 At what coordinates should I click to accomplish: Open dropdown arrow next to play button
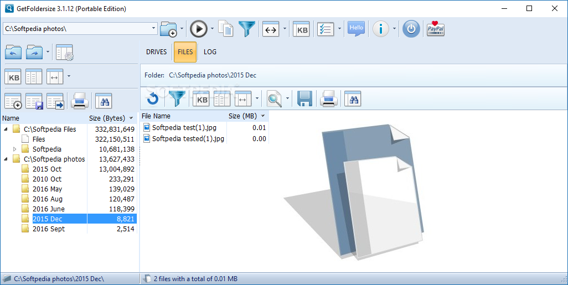[212, 29]
